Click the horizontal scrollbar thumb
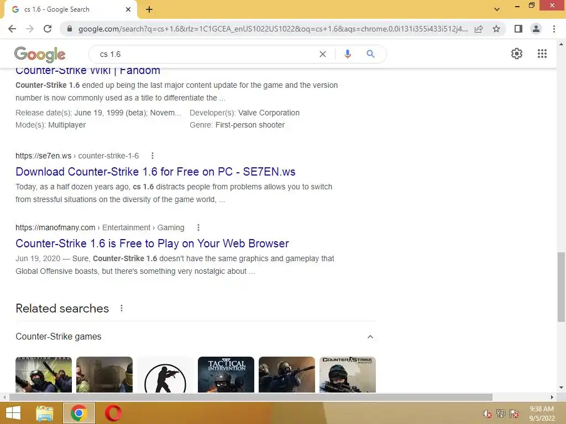 251,397
